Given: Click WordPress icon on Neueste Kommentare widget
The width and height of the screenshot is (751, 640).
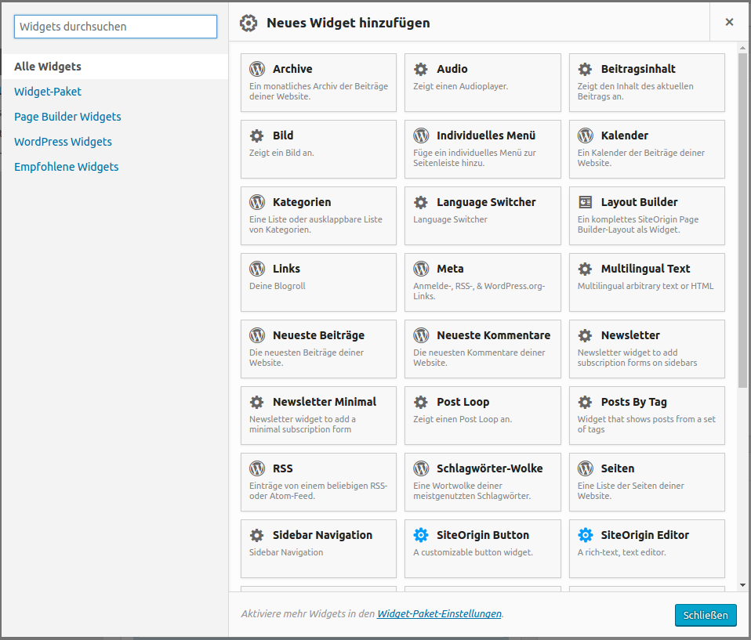Looking at the screenshot, I should (421, 335).
